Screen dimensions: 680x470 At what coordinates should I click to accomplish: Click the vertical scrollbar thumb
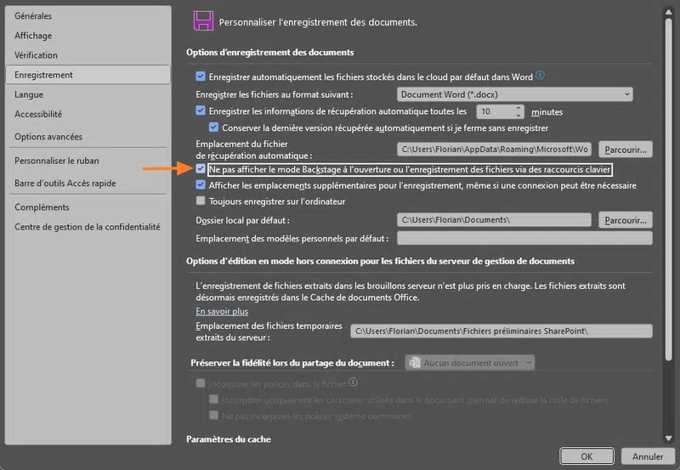(668, 189)
